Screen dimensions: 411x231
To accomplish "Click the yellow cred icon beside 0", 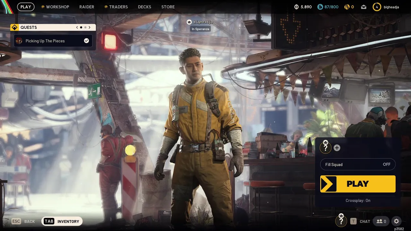I will pyautogui.click(x=347, y=7).
